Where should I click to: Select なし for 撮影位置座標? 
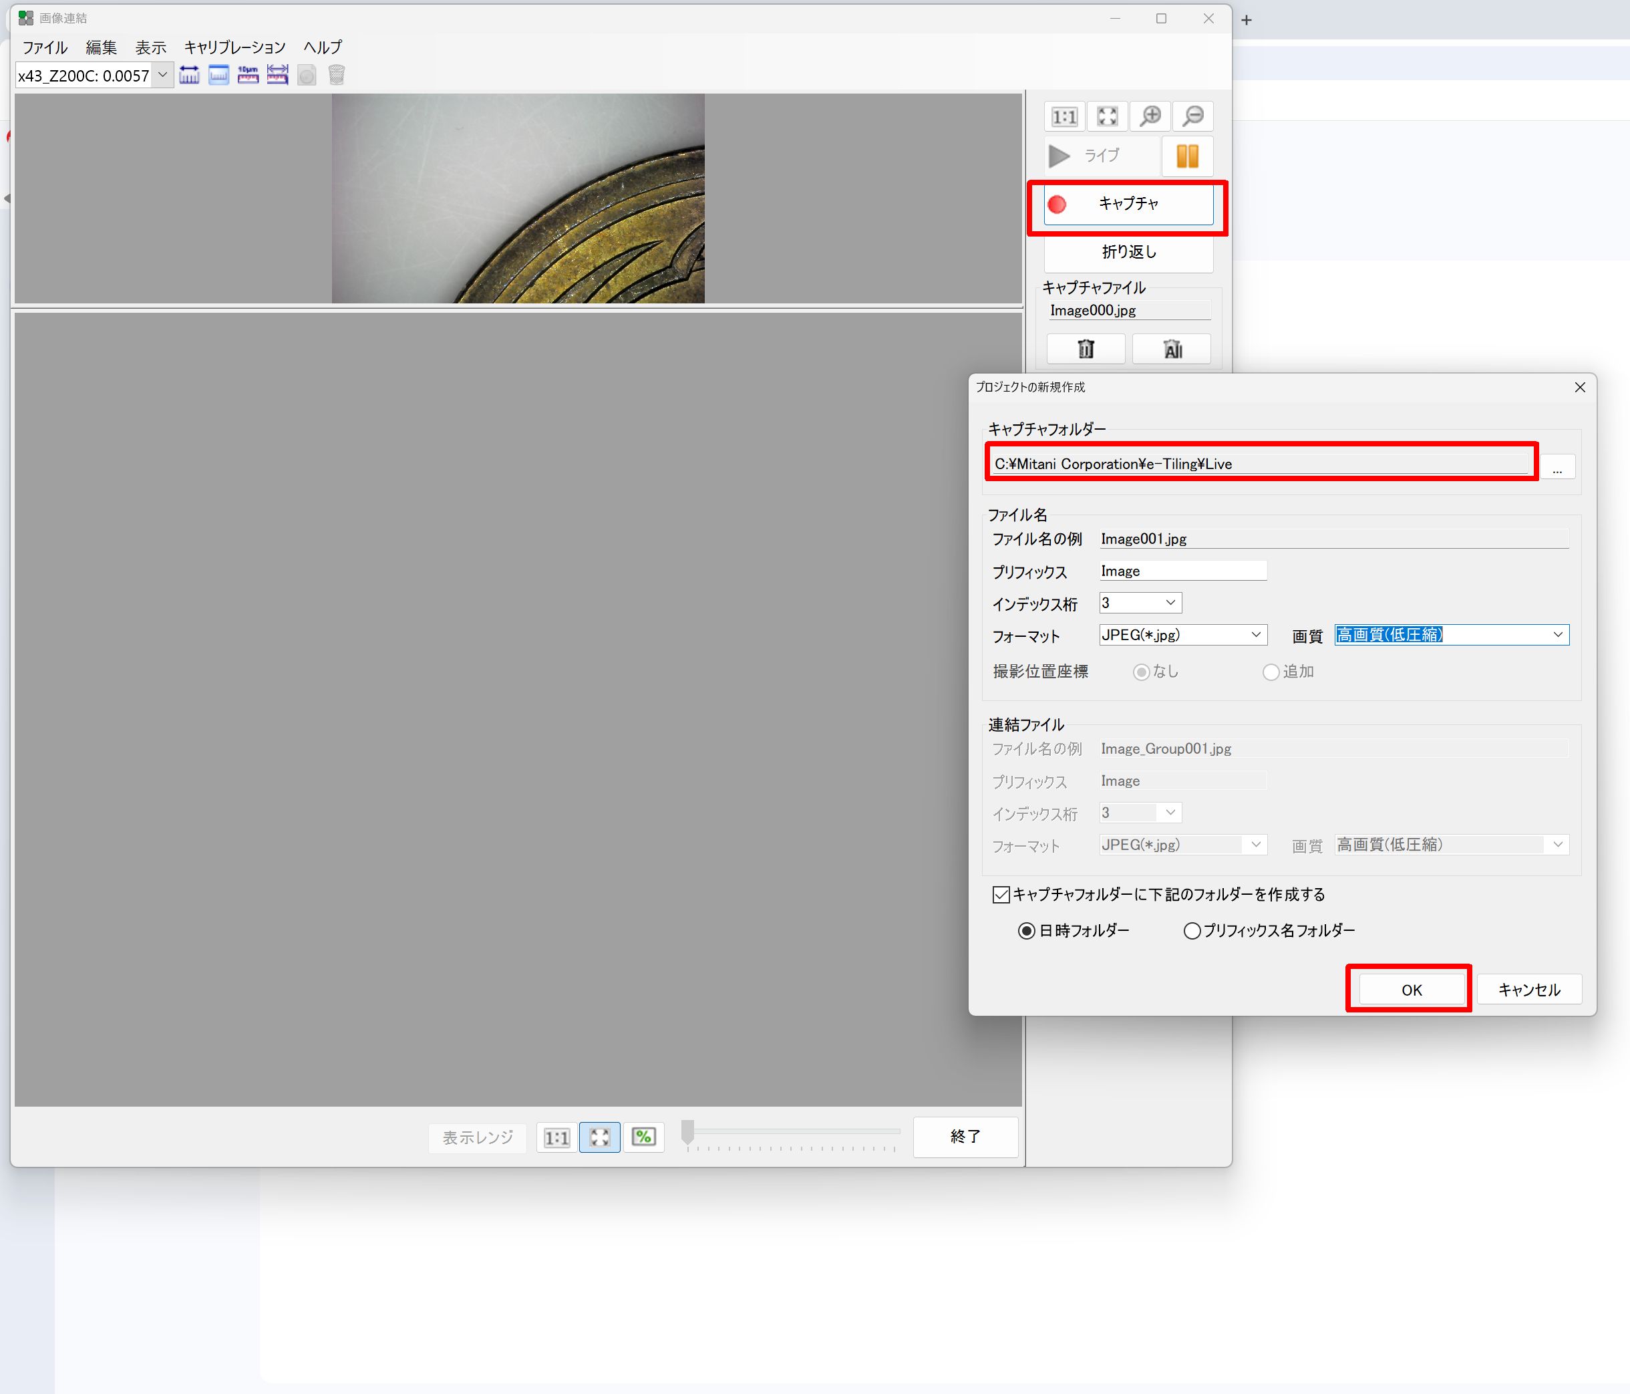click(1156, 672)
